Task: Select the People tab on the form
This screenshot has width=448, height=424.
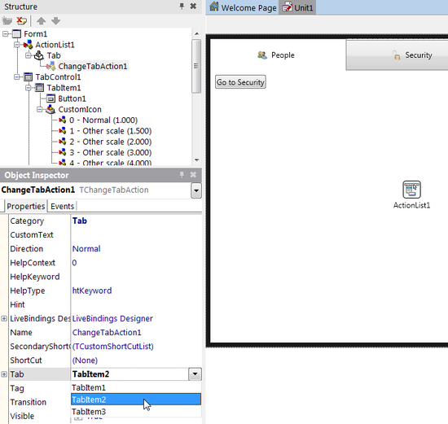Action: coord(278,55)
